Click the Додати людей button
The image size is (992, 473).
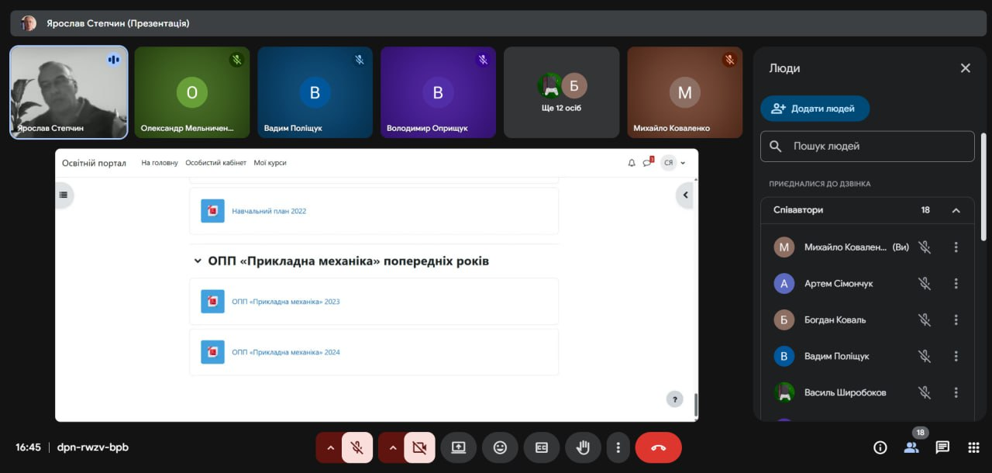815,109
